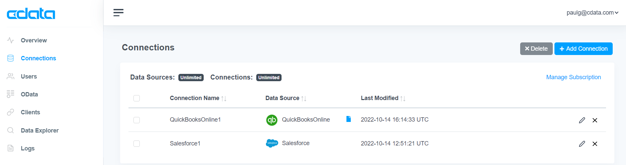
Task: Edit the QuickBooksOnline1 connection with pencil icon
Action: (582, 120)
